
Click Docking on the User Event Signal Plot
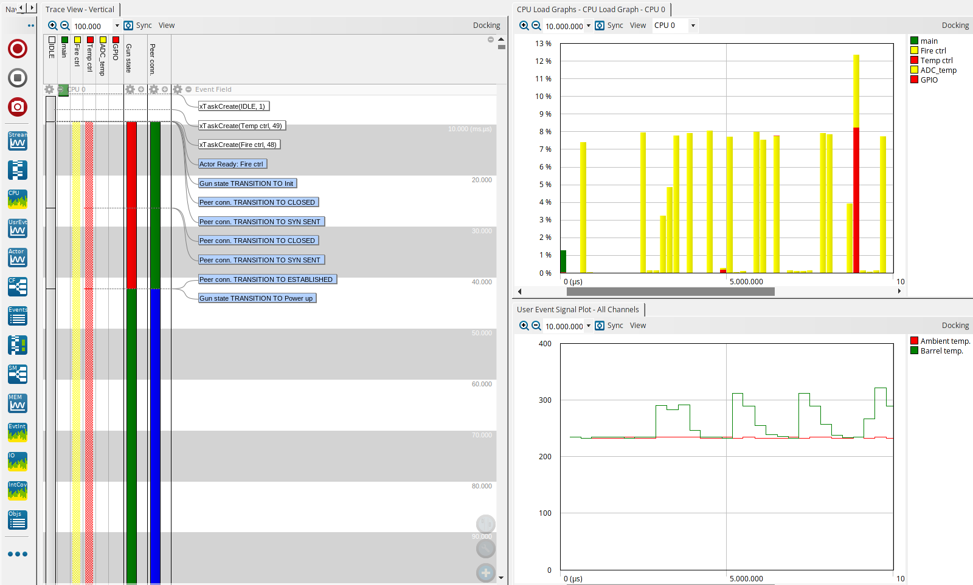coord(955,326)
